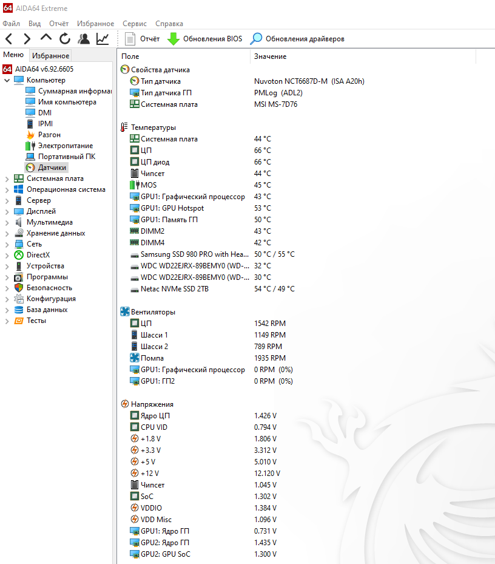Select the Электропитание battery icon

pyautogui.click(x=30, y=146)
